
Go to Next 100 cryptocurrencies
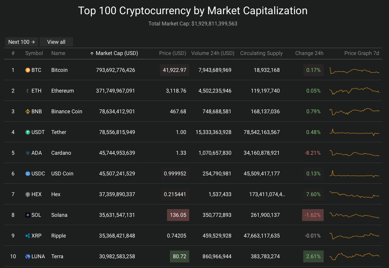pos(22,42)
